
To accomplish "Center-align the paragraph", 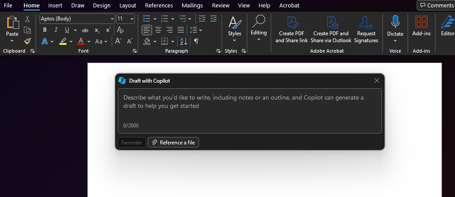I will [x=158, y=30].
